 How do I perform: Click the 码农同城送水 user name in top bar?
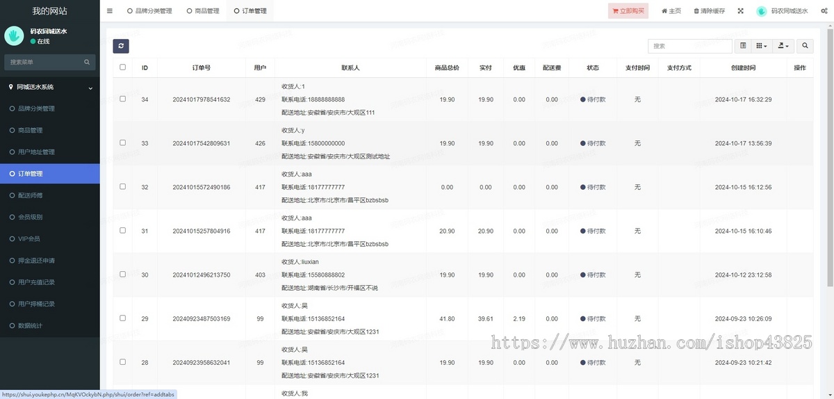[790, 11]
